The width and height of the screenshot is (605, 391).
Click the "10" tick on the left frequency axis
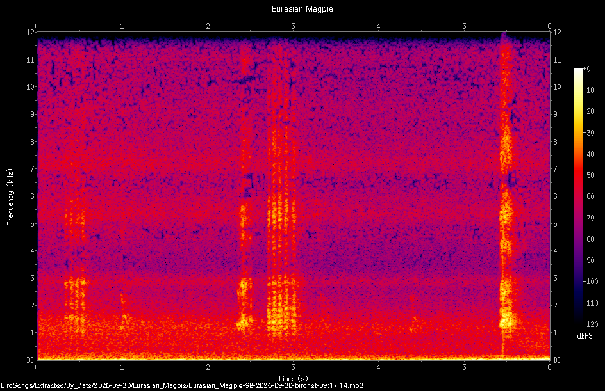pos(30,87)
